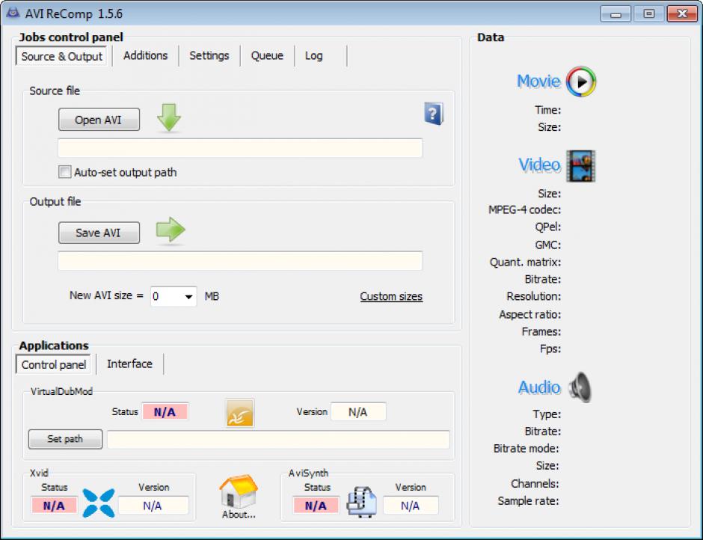703x540 pixels.
Task: Switch to the Additions tab
Action: 145,55
